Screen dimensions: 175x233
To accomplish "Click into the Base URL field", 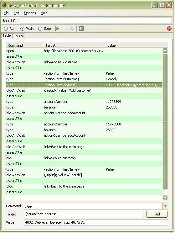I will click(96, 21).
